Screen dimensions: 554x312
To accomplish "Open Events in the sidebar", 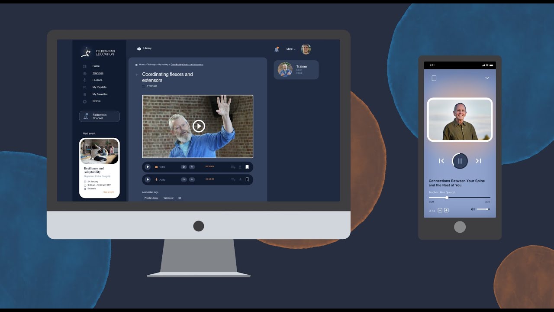I will click(x=96, y=101).
